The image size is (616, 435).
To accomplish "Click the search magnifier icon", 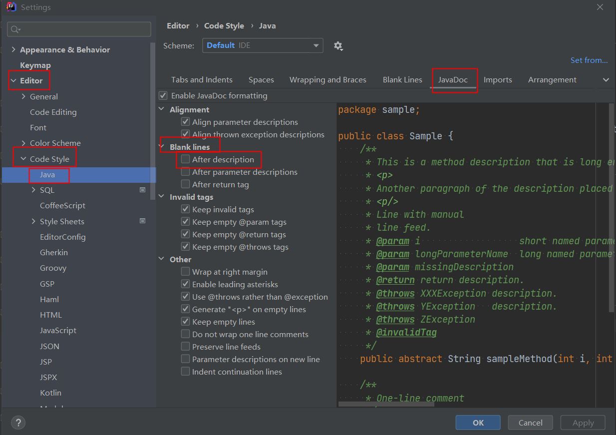I will point(15,29).
